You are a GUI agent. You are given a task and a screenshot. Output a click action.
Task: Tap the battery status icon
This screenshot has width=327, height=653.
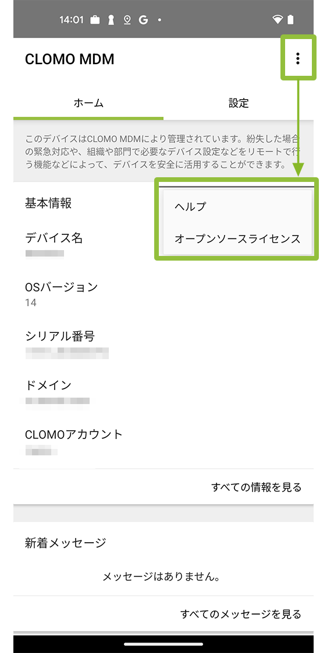290,20
